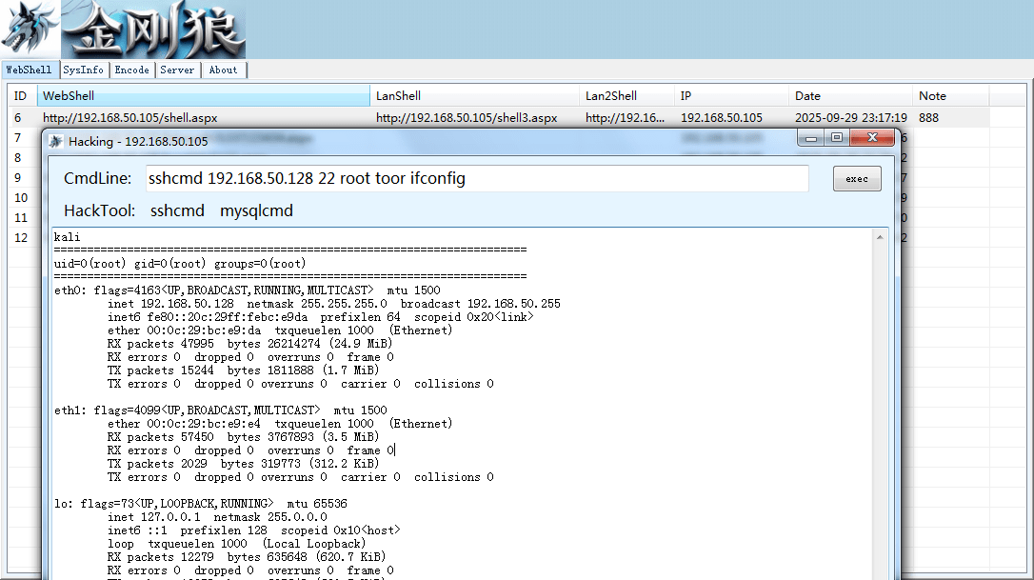The width and height of the screenshot is (1034, 580).
Task: Click the 2025-09-29 23:17:19 date cell
Action: tap(850, 117)
